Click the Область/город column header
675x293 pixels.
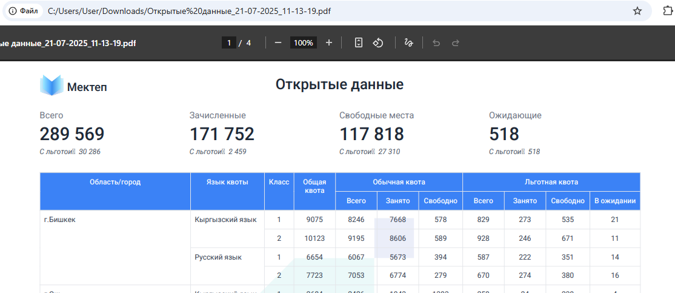115,182
